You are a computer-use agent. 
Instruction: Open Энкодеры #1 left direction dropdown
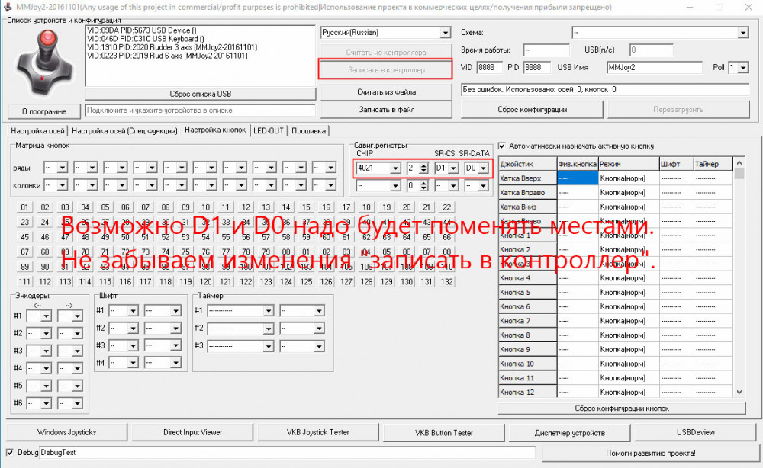46,316
